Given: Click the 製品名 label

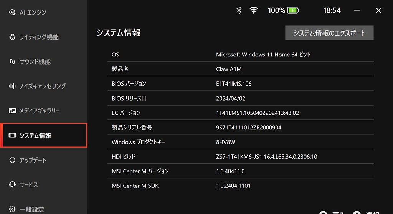Looking at the screenshot, I should click(x=120, y=69).
